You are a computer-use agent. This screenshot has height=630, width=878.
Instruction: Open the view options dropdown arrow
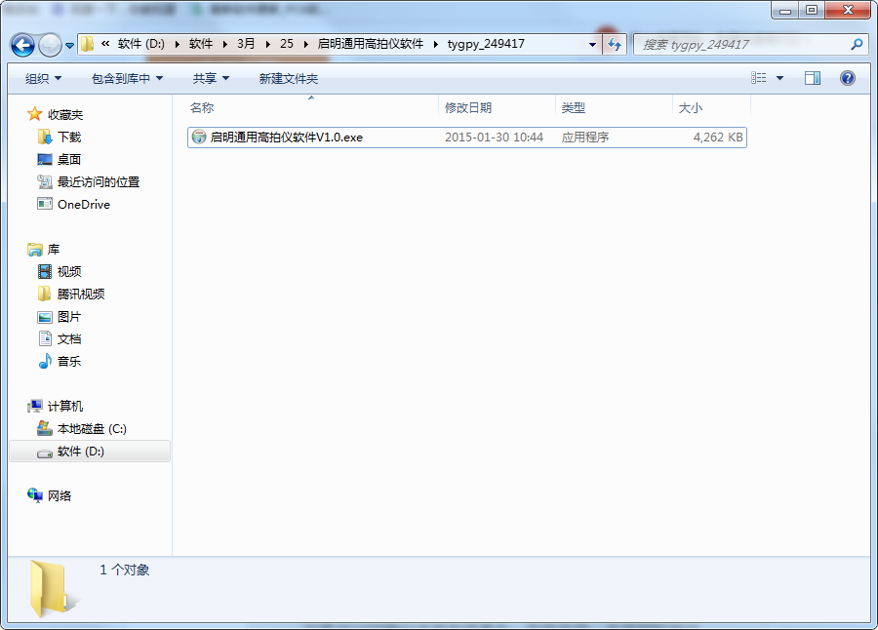pyautogui.click(x=780, y=78)
